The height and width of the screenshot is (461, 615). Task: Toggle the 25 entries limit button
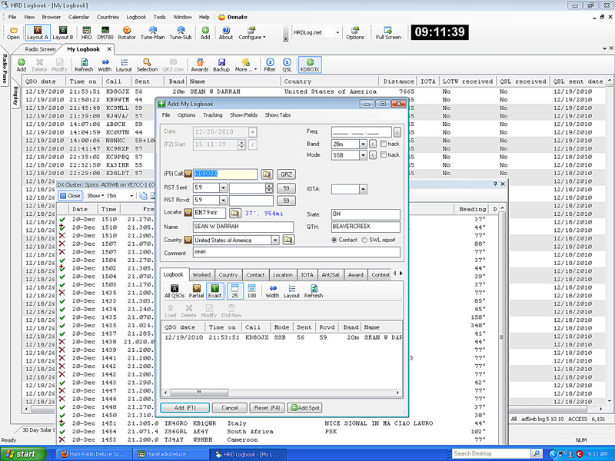[x=235, y=291]
